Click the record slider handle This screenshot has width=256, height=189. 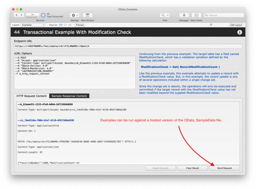(38, 17)
